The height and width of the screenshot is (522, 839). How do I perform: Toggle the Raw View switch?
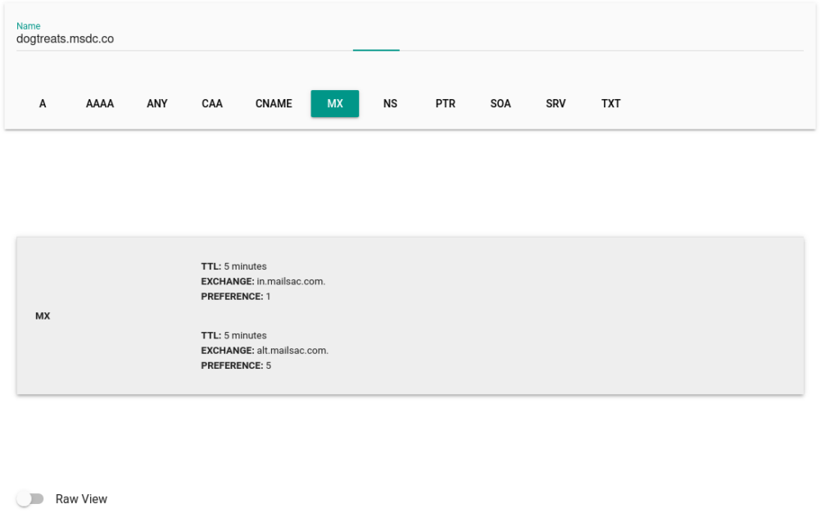coord(30,499)
